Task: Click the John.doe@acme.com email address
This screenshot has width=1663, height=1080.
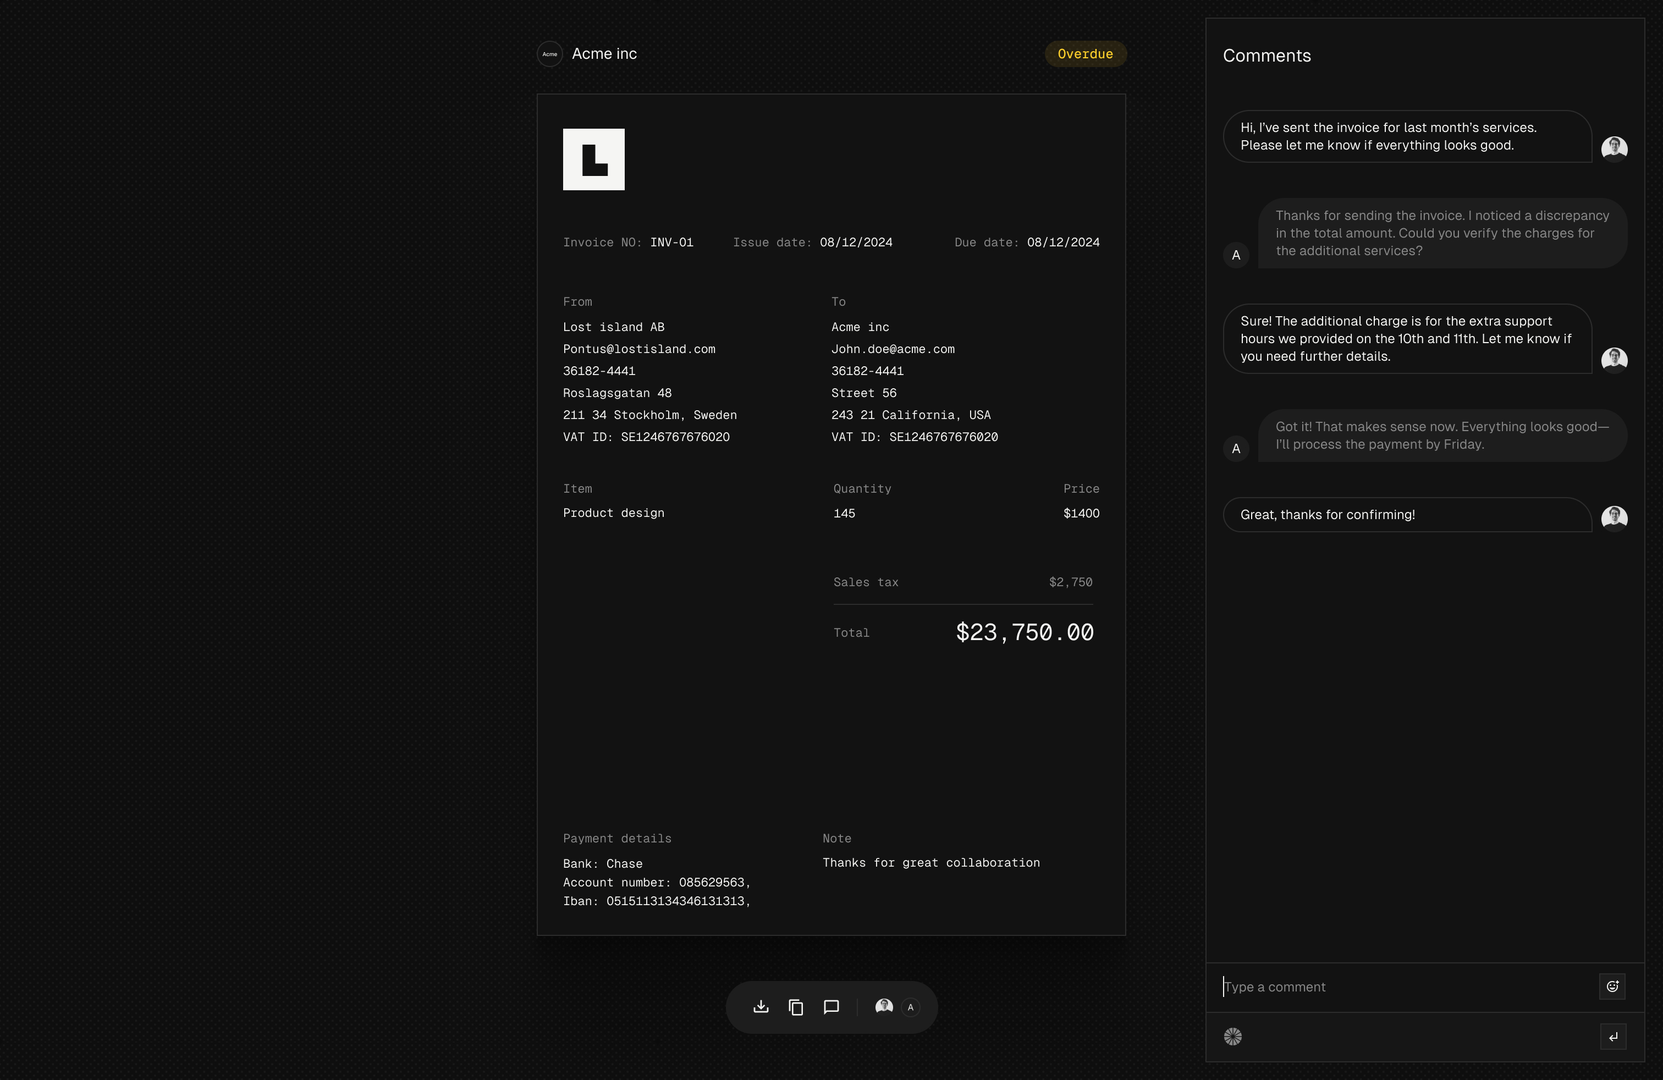Action: 893,349
